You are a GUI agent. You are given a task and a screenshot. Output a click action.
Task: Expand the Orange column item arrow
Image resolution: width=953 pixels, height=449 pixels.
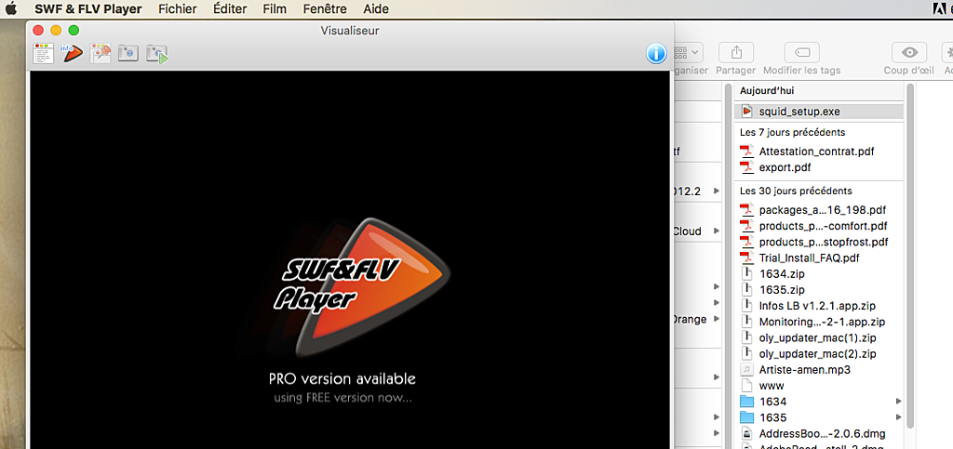(x=717, y=319)
